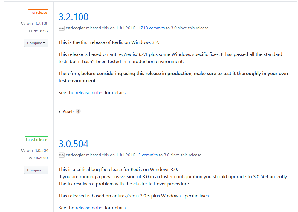The image size is (298, 212).
Task: Click text 'This released is based on antirez/redis 3.0.5'
Action: (x=104, y=196)
